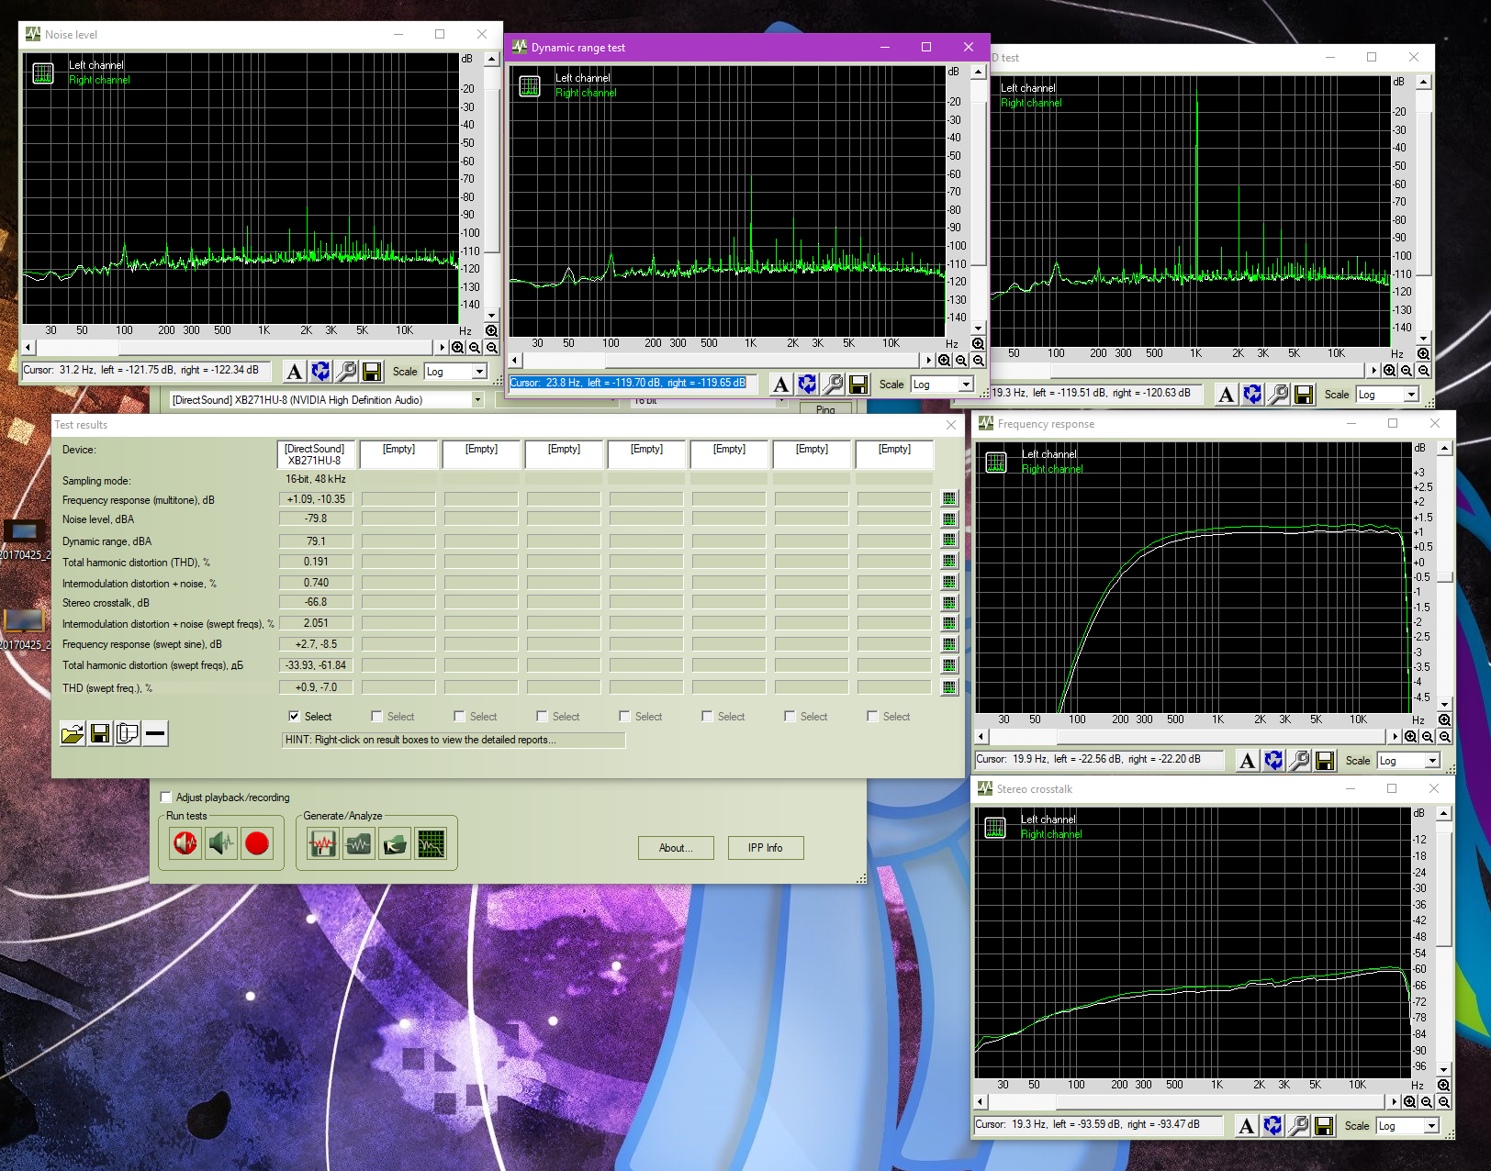Open the graph icon for the Noise level row
The width and height of the screenshot is (1491, 1171).
[949, 519]
